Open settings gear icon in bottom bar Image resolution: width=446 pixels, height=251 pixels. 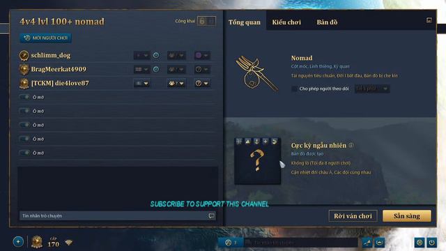click(420, 243)
